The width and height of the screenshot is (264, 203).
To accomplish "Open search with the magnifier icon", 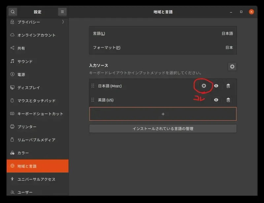I will (x=13, y=12).
